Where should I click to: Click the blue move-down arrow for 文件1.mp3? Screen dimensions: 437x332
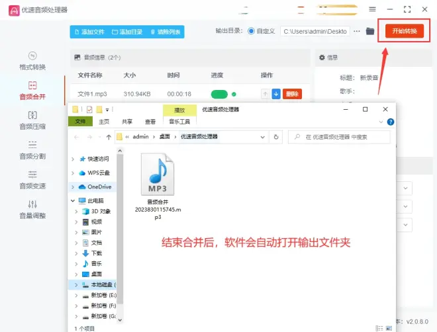coord(276,94)
